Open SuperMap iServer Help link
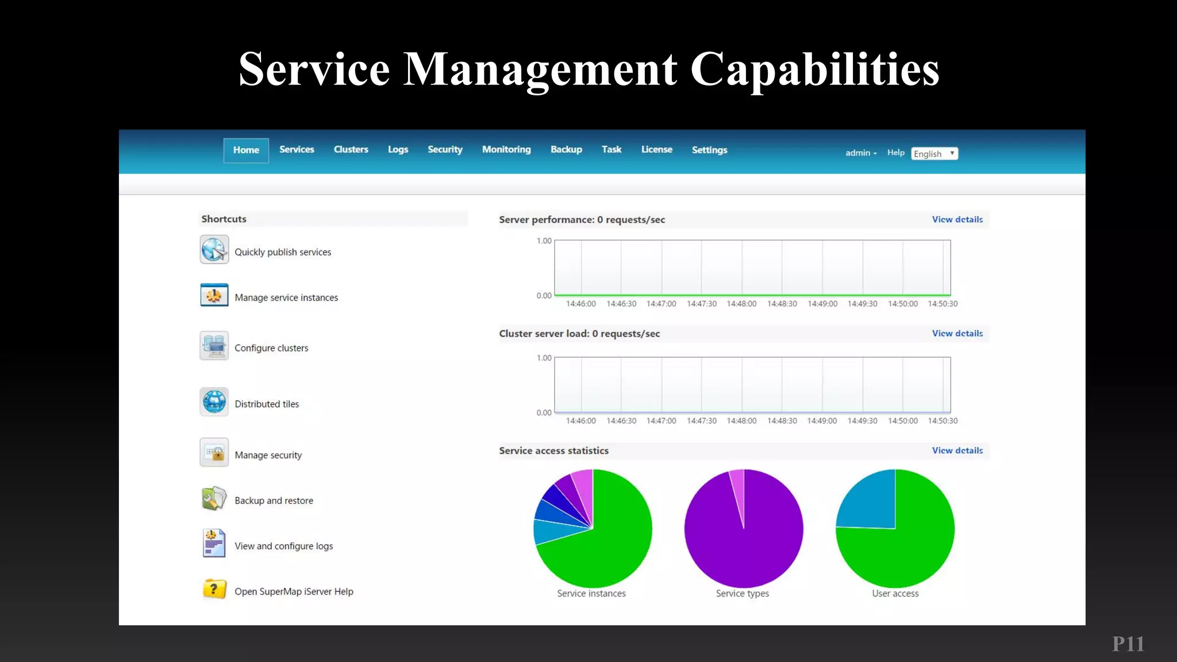This screenshot has height=662, width=1177. point(294,591)
